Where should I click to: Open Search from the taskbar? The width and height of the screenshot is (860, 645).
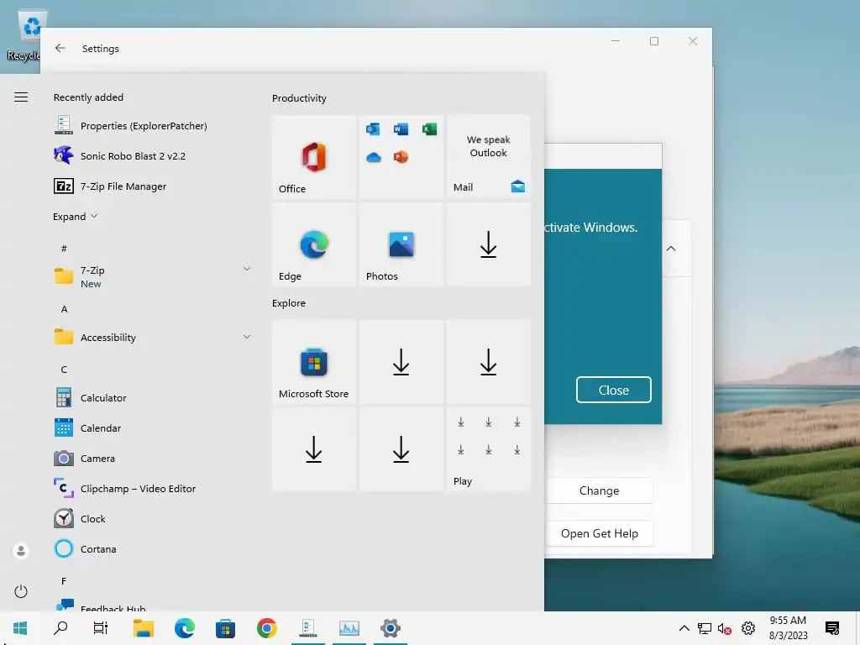point(60,628)
